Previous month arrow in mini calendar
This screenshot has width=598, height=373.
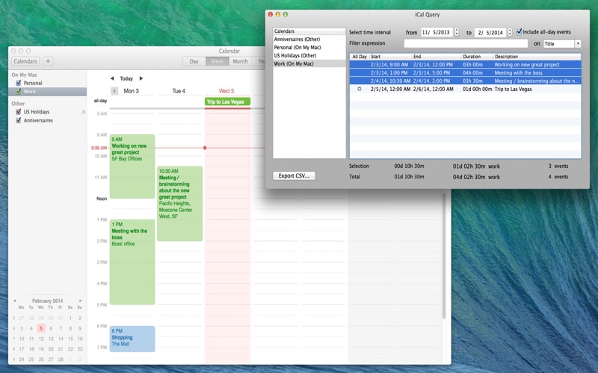[14, 301]
